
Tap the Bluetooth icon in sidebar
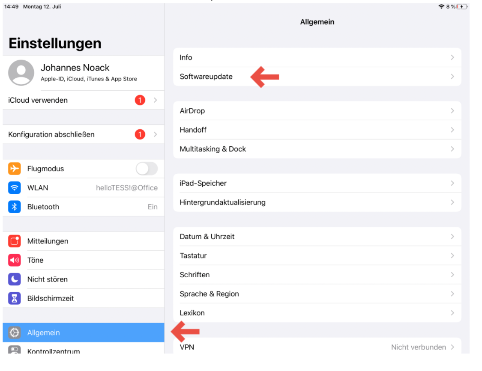click(x=15, y=207)
